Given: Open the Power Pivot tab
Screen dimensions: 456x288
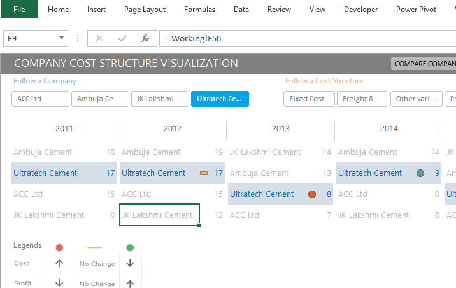Looking at the screenshot, I should 416,10.
